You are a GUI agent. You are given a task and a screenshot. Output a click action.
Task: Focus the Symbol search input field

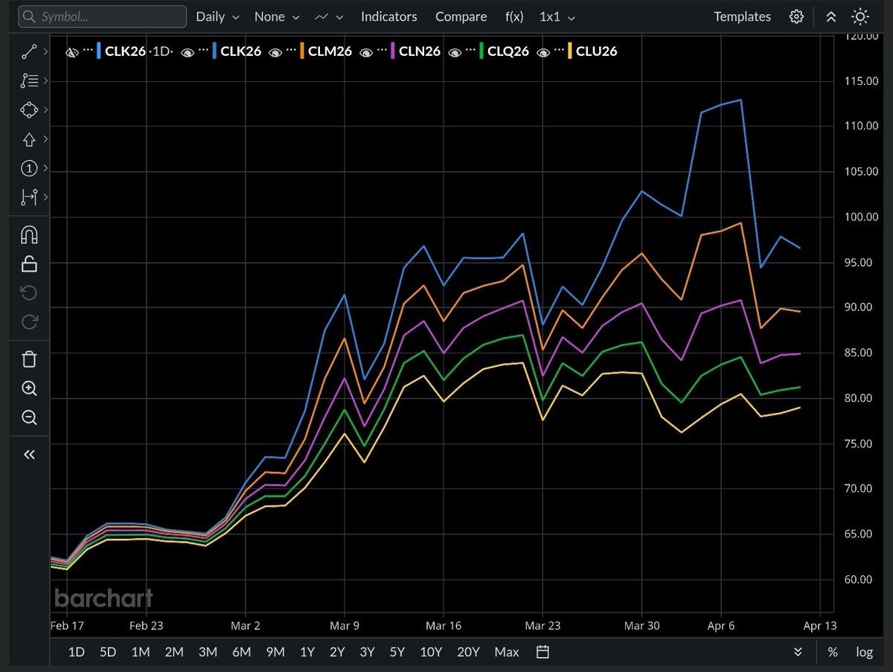(101, 16)
